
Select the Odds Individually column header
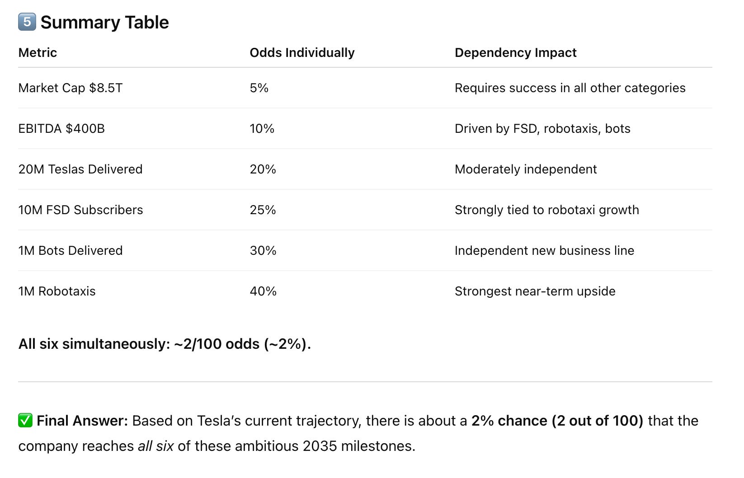click(x=302, y=53)
